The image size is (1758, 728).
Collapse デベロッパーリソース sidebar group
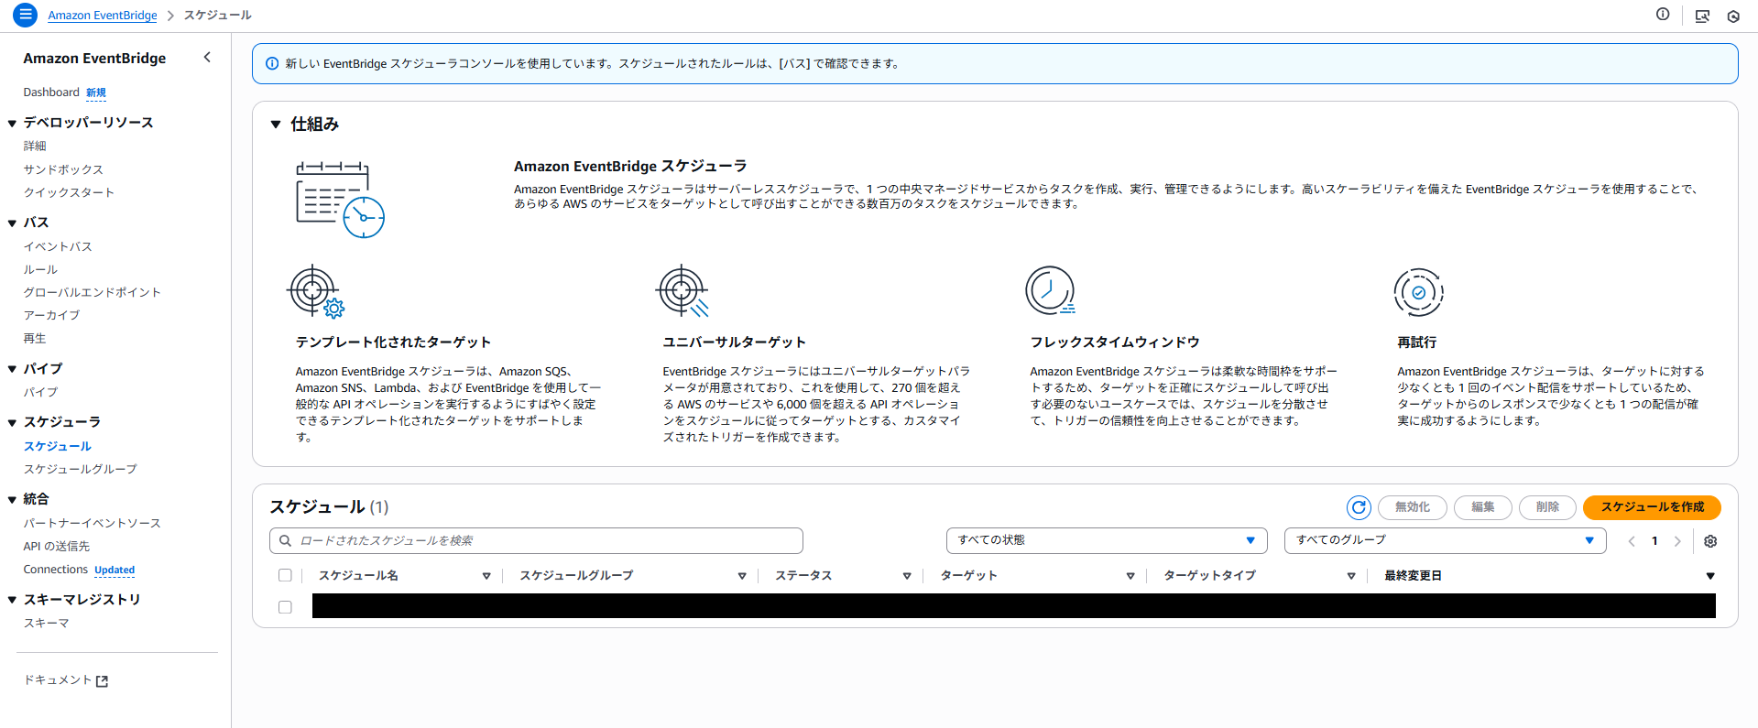pos(12,123)
